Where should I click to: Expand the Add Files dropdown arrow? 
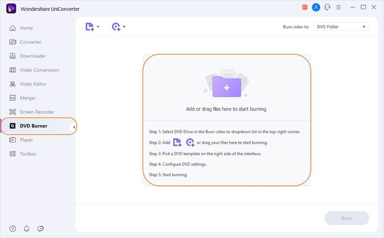[x=98, y=27]
